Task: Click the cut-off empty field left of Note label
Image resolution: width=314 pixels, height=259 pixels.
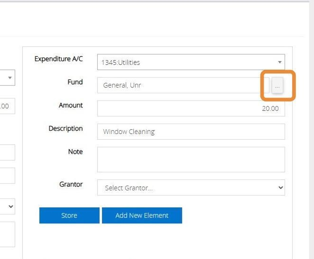Action: pyautogui.click(x=7, y=153)
